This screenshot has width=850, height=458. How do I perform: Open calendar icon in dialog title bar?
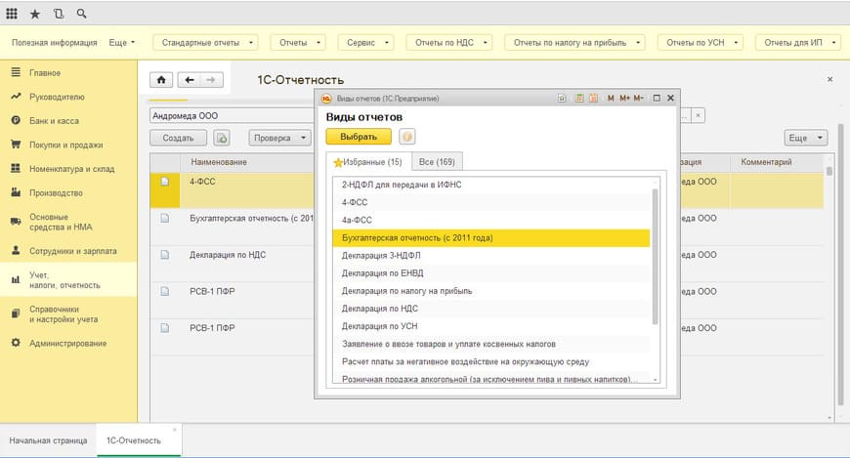click(594, 98)
